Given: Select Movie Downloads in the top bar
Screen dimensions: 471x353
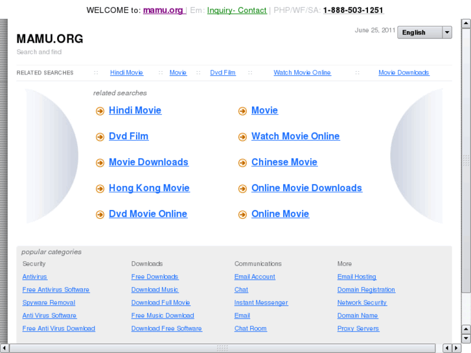Looking at the screenshot, I should tap(404, 73).
